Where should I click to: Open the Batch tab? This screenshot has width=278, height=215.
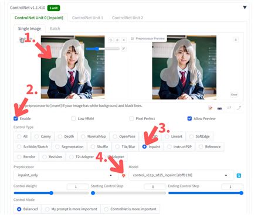[55, 29]
